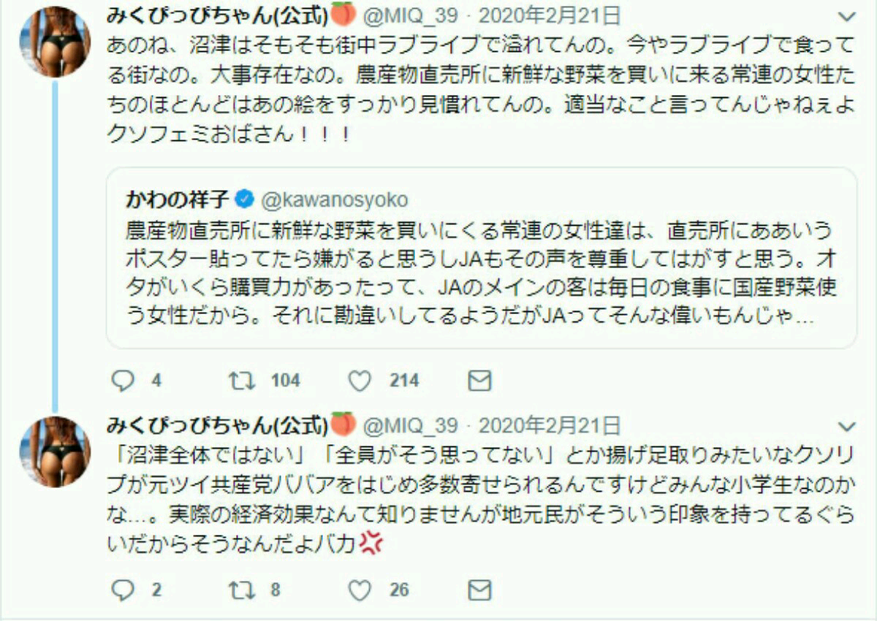
Task: Open the first tweet's profile avatar
Action: pos(55,41)
